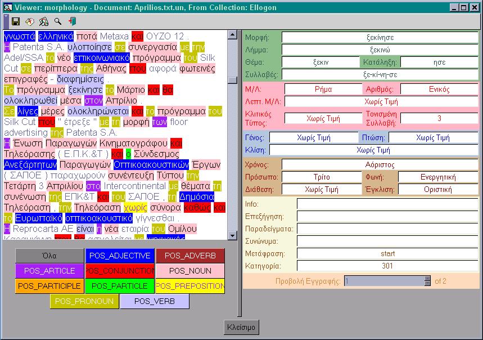Click the Προβολή Εγγραφής record number field
This screenshot has width=483, height=340.
384,281
